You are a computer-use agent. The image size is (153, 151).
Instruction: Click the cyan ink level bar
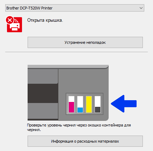(80, 110)
